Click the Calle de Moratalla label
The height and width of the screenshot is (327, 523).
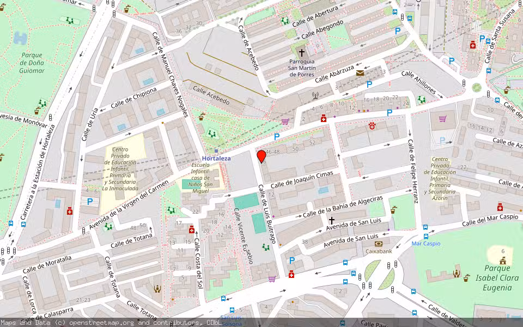click(47, 265)
